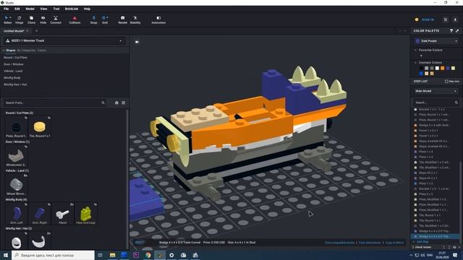Select the Windscreen part thumbnail
The width and height of the screenshot is (463, 260).
[x=16, y=156]
